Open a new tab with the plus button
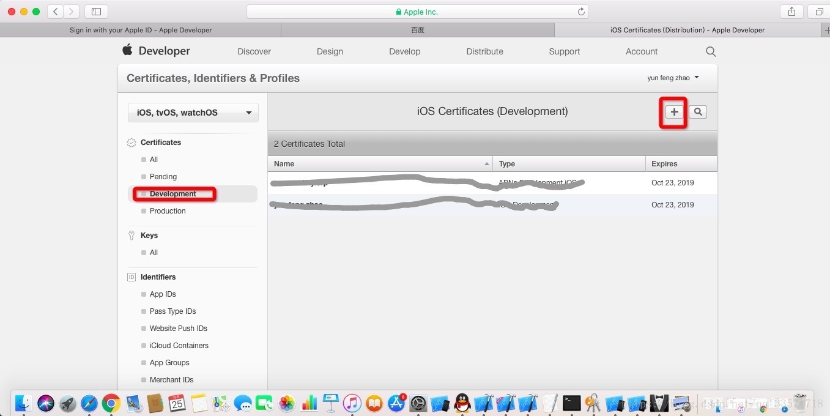 (826, 29)
